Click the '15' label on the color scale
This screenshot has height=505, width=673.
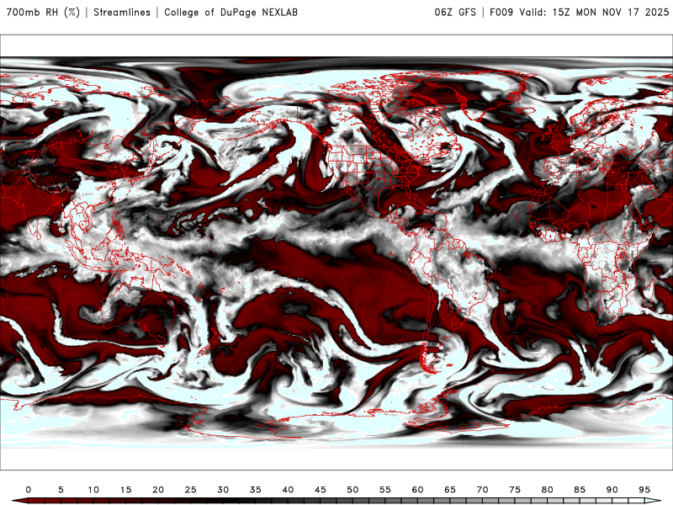click(x=125, y=490)
